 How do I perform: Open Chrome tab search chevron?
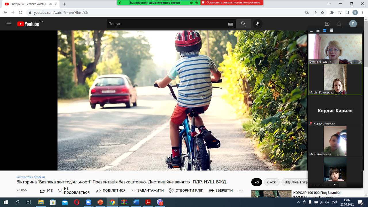[x=329, y=4]
